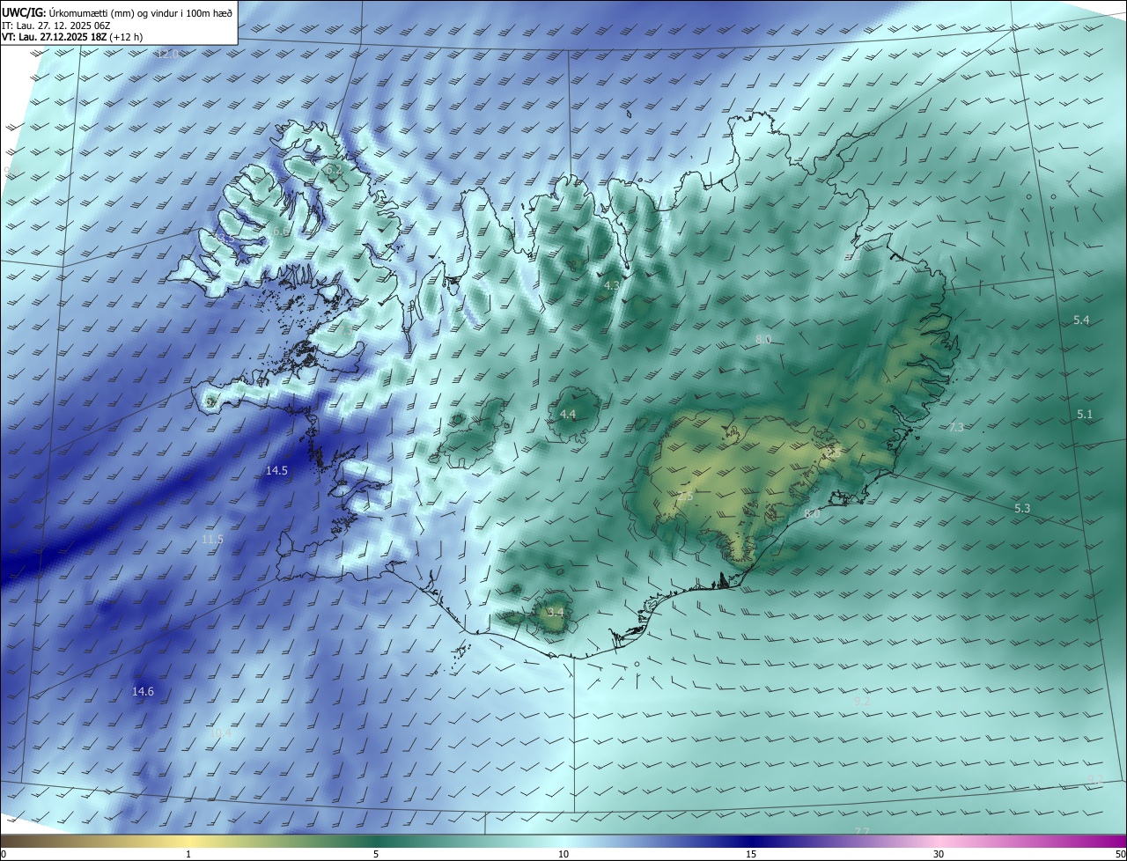This screenshot has height=861, width=1127.
Task: Click the 14.5 value label
Action: (x=276, y=471)
